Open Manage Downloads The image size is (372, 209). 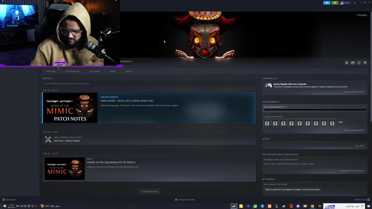point(185,200)
